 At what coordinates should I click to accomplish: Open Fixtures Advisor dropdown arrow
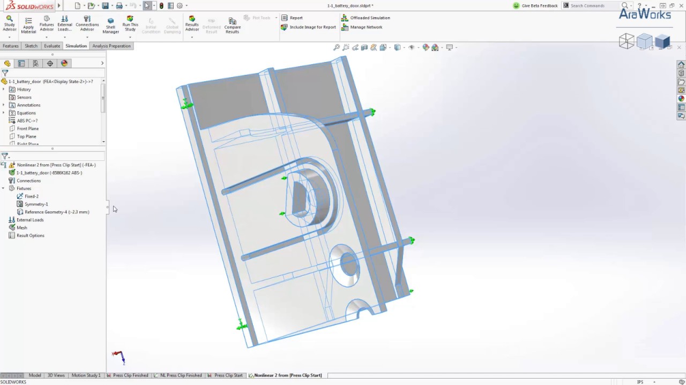pyautogui.click(x=47, y=37)
